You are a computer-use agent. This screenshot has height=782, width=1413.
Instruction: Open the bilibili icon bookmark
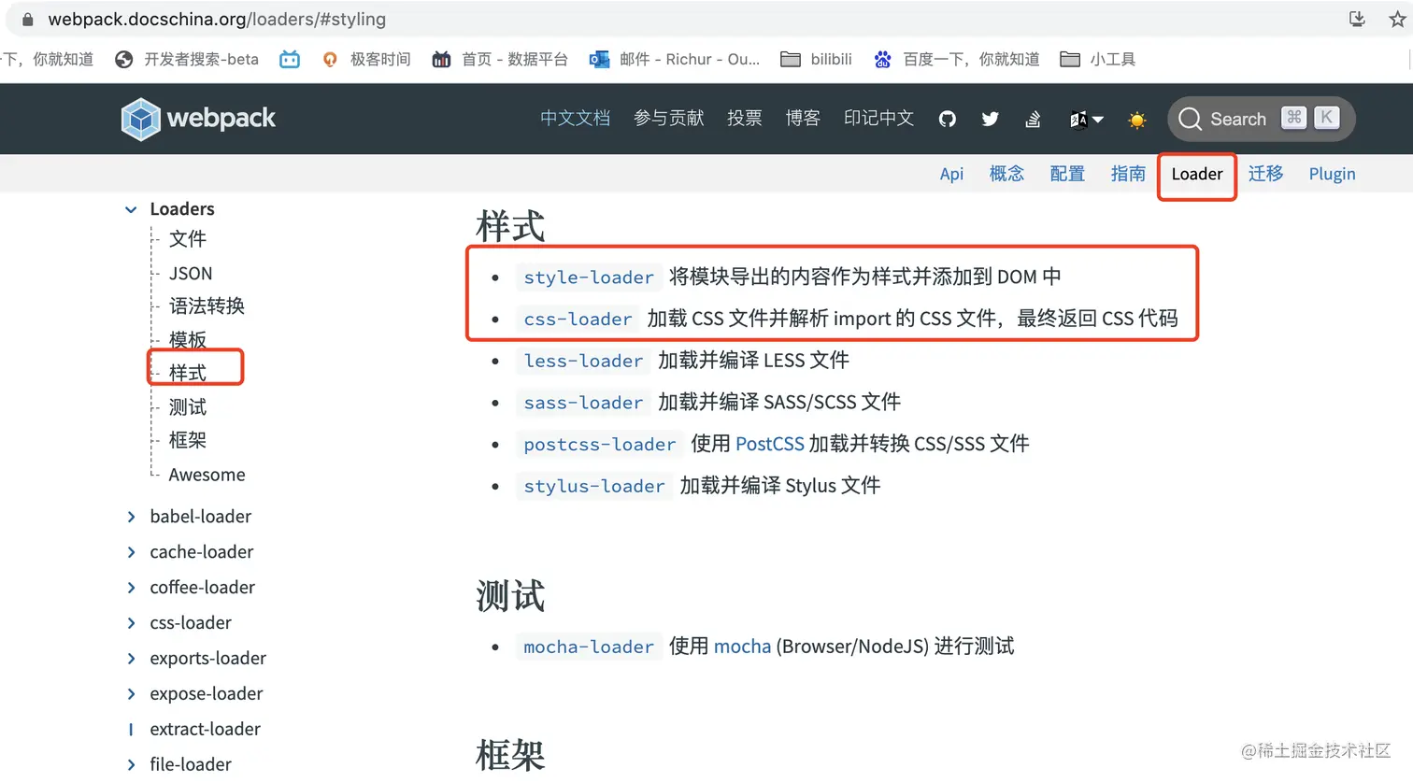click(290, 59)
